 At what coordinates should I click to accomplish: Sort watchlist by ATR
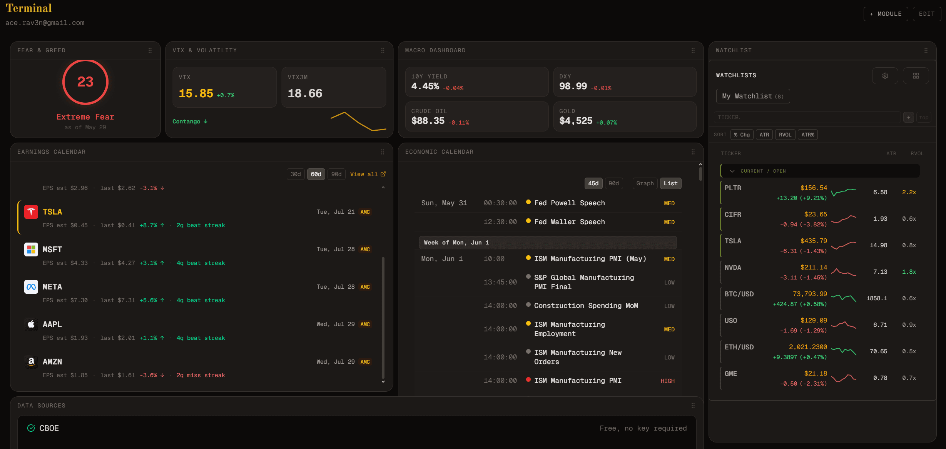pyautogui.click(x=764, y=135)
